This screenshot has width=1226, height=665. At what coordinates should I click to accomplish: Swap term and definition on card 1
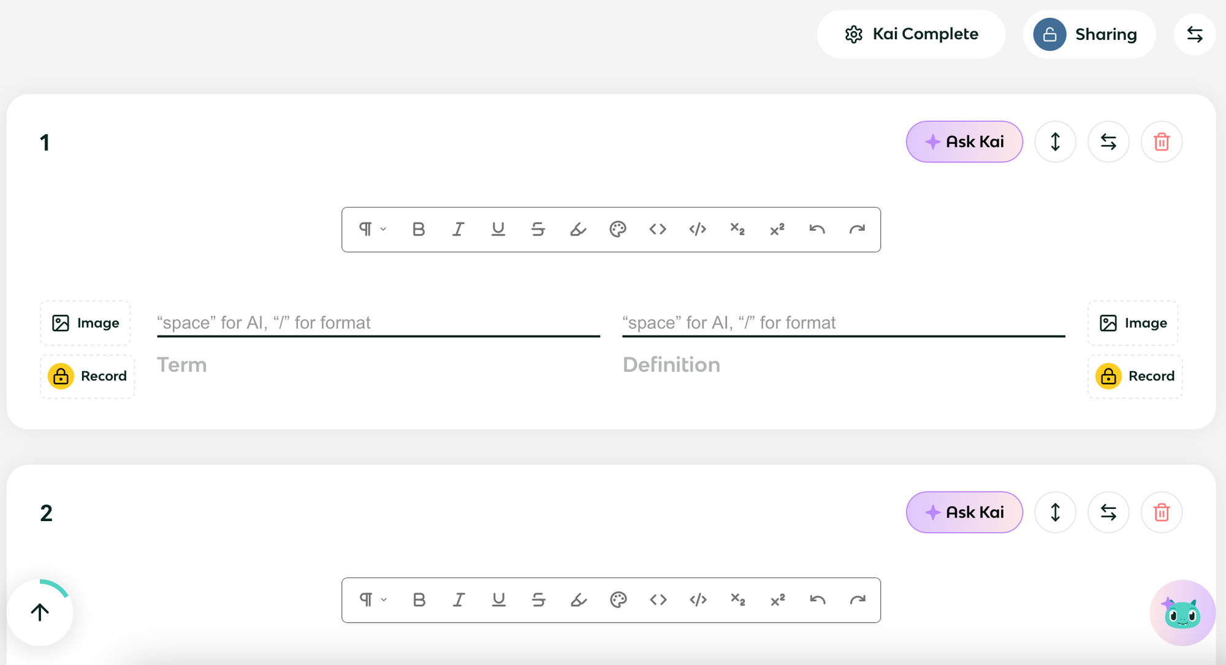[x=1108, y=142]
